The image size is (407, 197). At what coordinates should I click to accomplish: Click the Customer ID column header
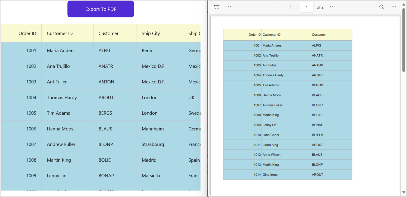[60, 33]
